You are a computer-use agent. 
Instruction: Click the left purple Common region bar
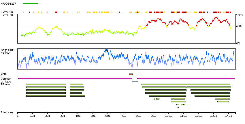[x=75, y=78]
